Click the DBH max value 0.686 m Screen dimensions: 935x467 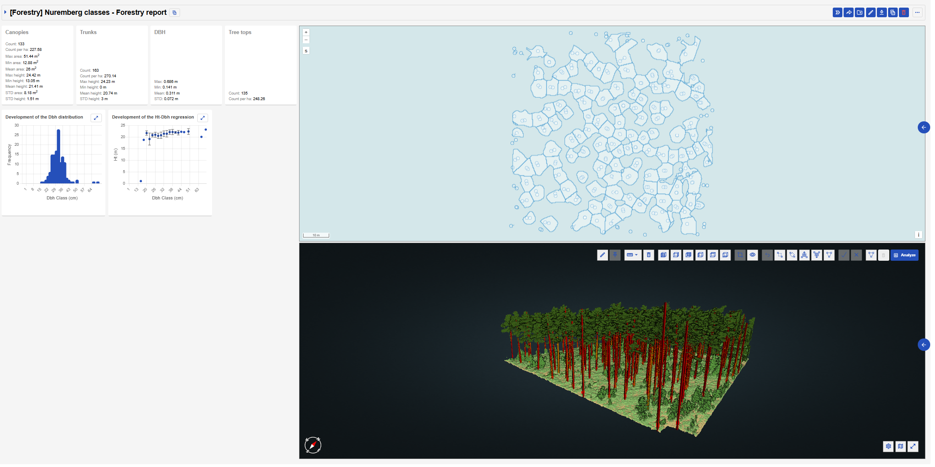[x=171, y=81]
